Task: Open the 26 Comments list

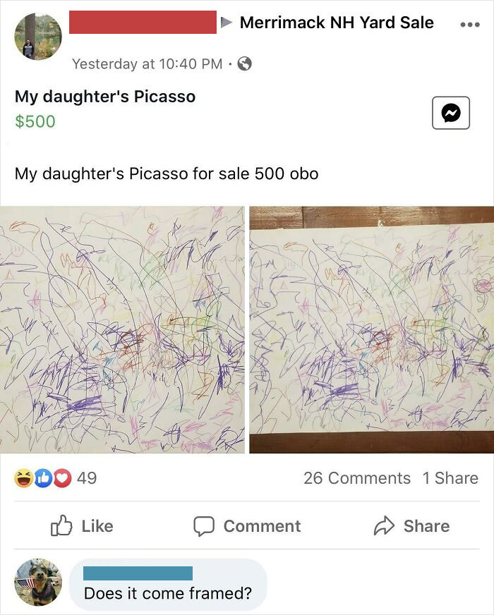Action: (x=356, y=478)
